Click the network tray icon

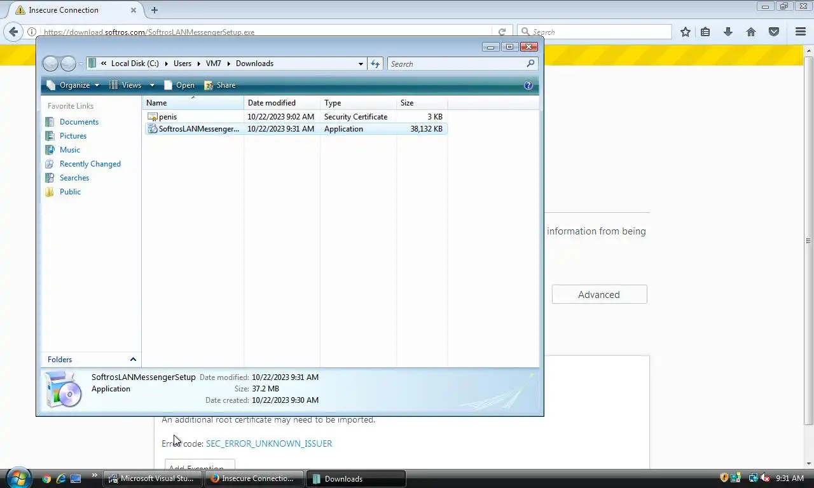click(753, 478)
